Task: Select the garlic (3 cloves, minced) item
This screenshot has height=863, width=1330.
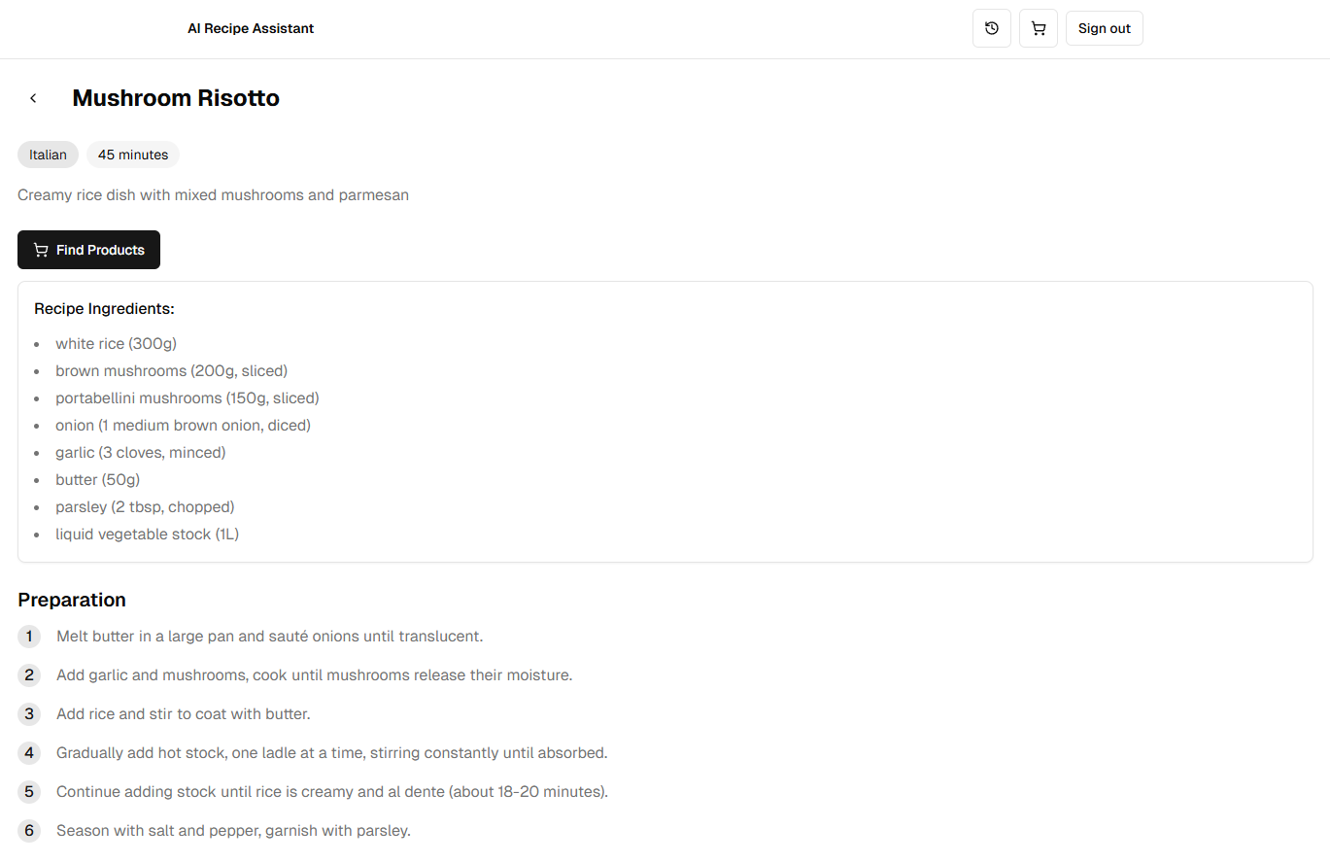Action: point(140,452)
